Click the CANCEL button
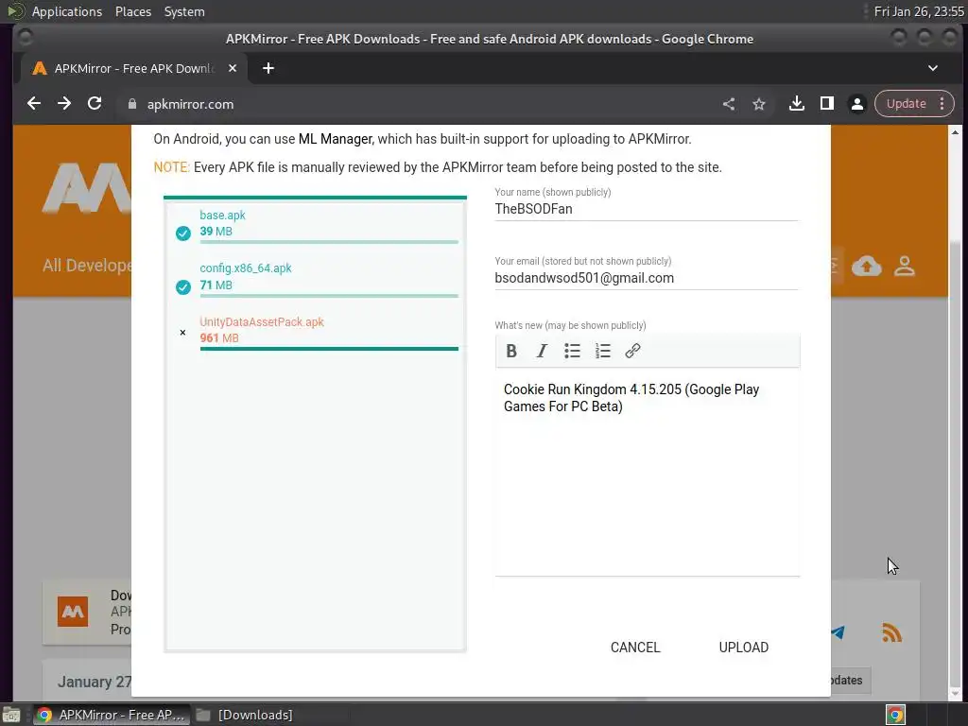 (x=635, y=648)
